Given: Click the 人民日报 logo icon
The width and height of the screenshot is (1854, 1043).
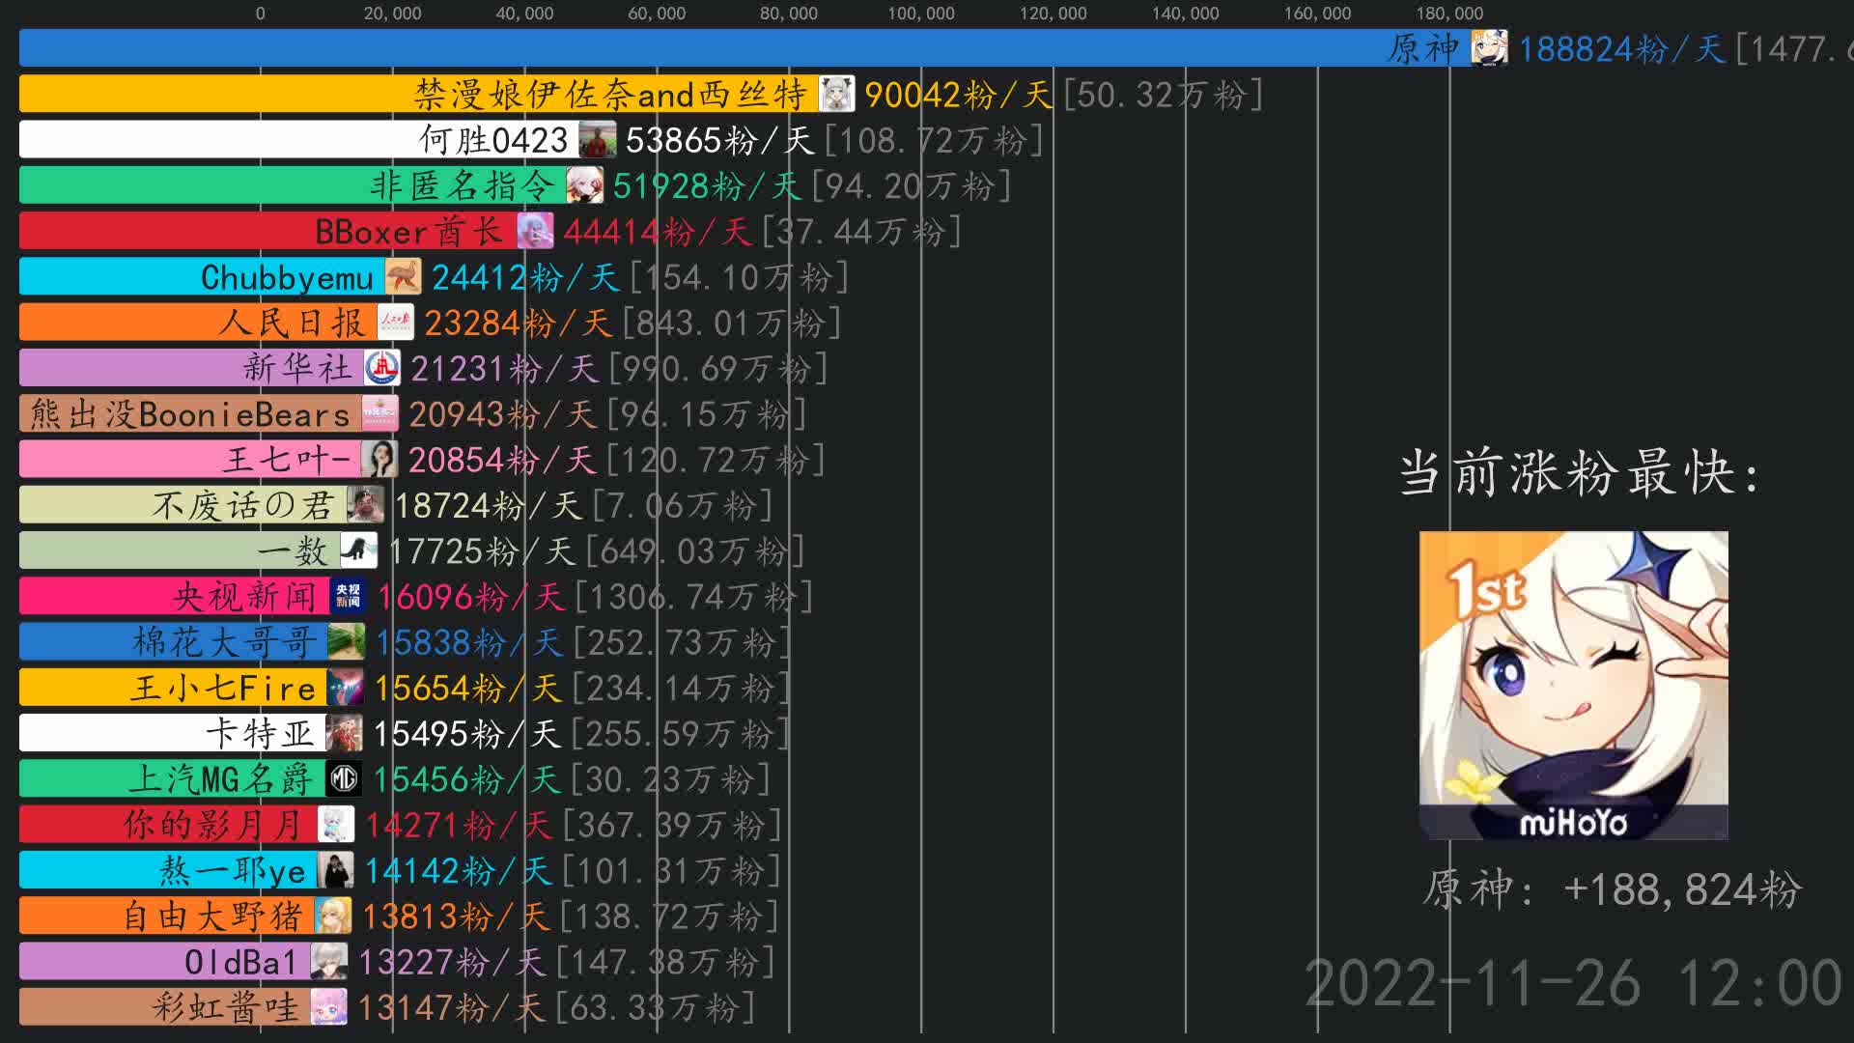Looking at the screenshot, I should click(x=396, y=323).
